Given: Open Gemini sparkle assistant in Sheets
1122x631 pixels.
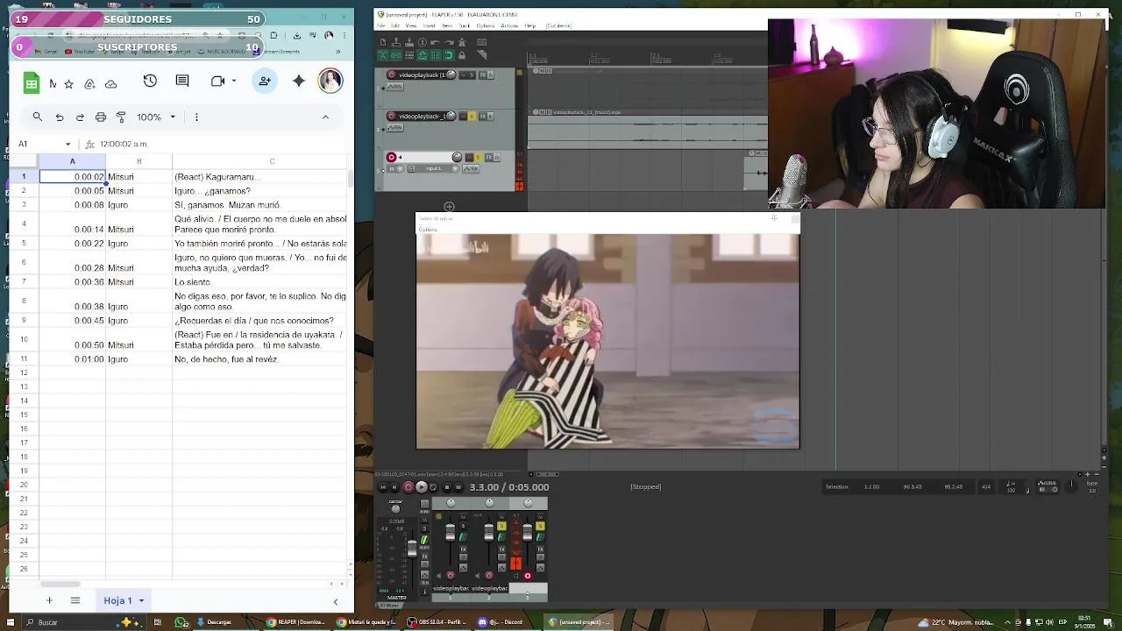Looking at the screenshot, I should click(x=299, y=81).
